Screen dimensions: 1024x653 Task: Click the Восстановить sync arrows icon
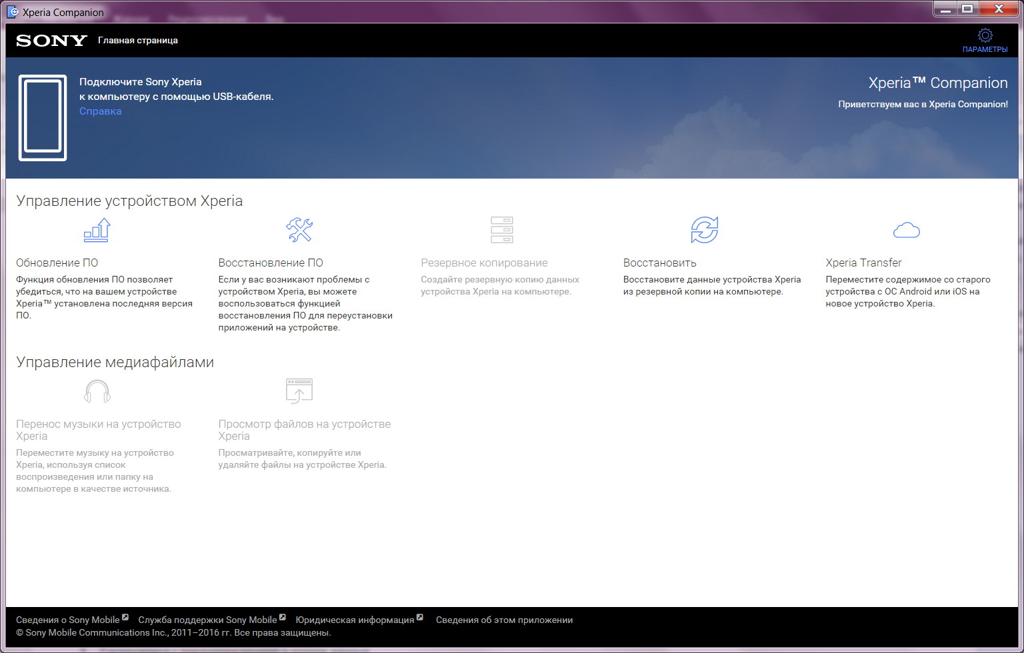click(705, 230)
